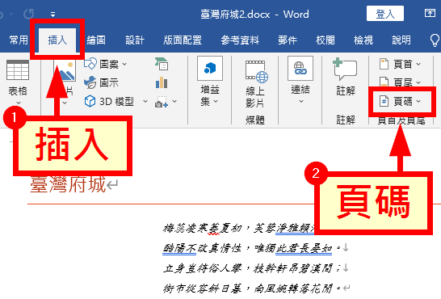
Task: Open the 頁首 header dropdown
Action: coord(400,65)
